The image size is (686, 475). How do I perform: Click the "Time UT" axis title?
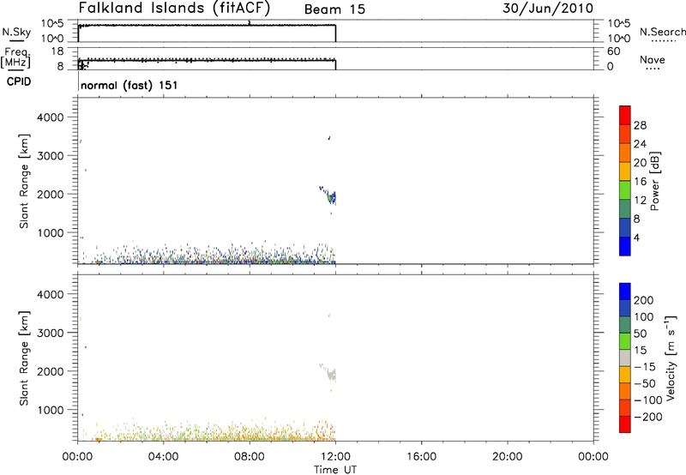click(335, 470)
